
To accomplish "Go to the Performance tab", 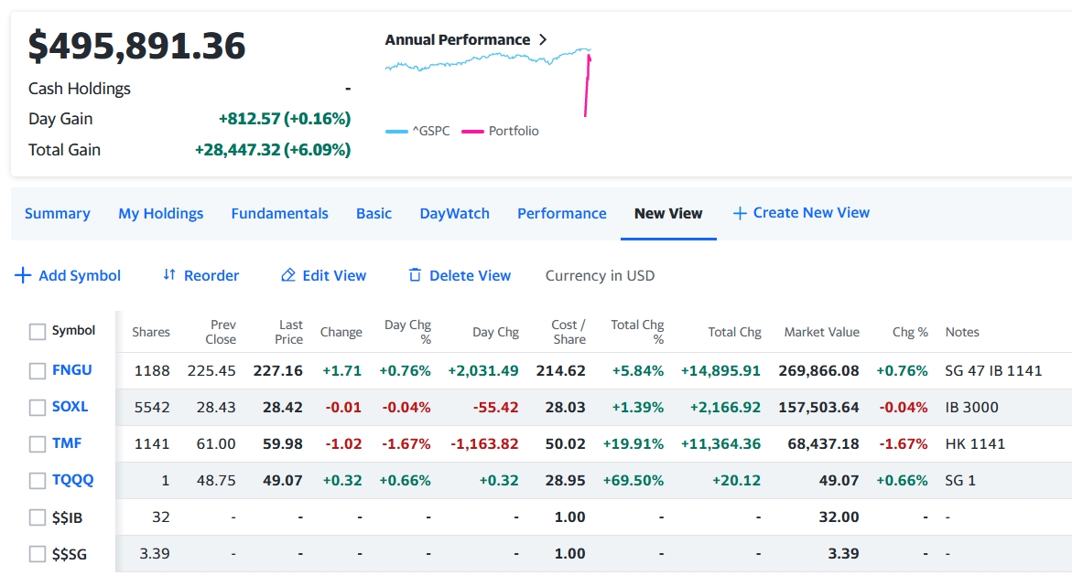I will 561,213.
